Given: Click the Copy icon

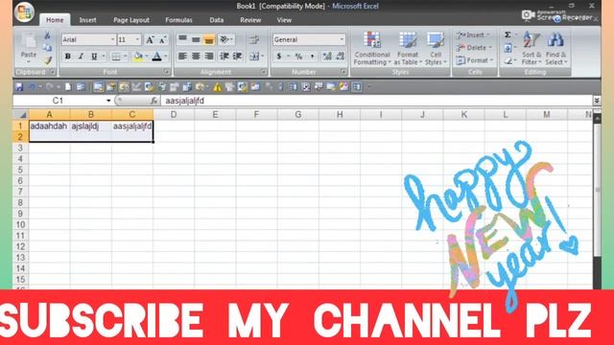Looking at the screenshot, I should (47, 48).
